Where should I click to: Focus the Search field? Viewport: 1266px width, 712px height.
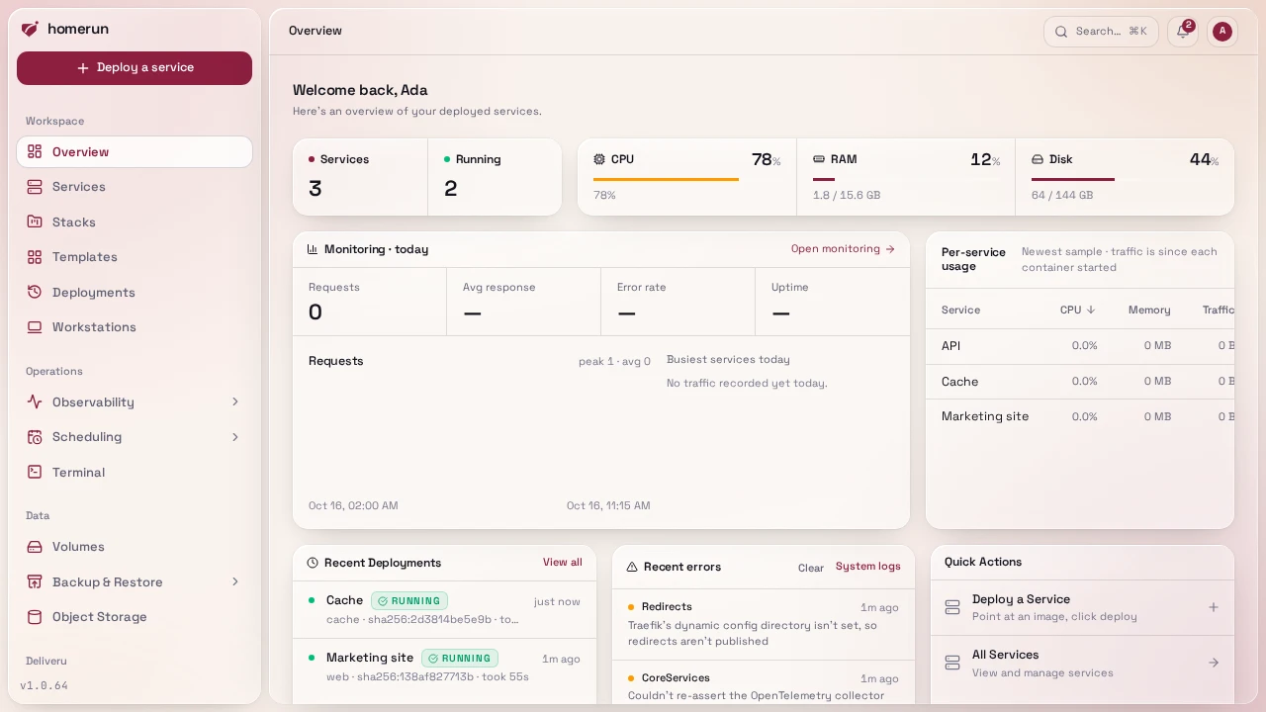coord(1101,32)
